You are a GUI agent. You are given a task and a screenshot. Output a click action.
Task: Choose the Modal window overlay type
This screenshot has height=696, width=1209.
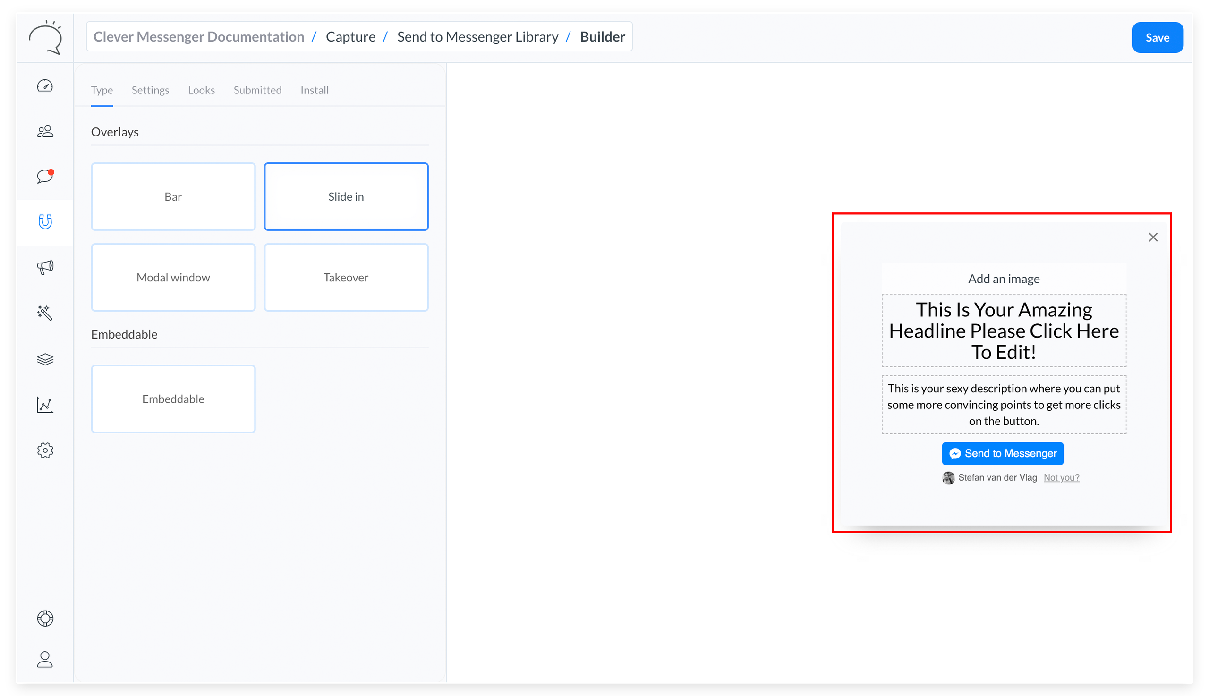point(173,278)
